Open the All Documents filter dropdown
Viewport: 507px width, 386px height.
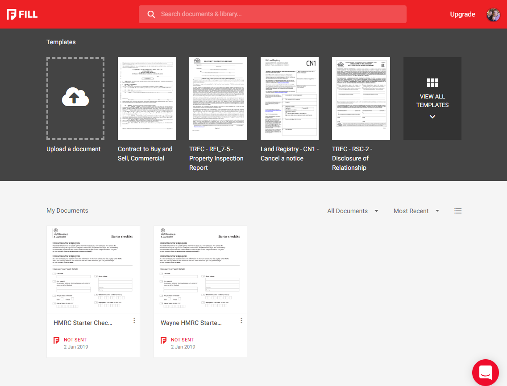tap(353, 211)
